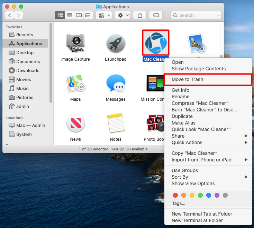The width and height of the screenshot is (254, 228).
Task: Open the admin home folder
Action: click(25, 106)
